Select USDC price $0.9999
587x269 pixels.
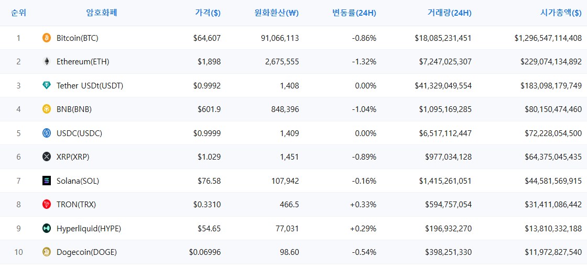[207, 133]
